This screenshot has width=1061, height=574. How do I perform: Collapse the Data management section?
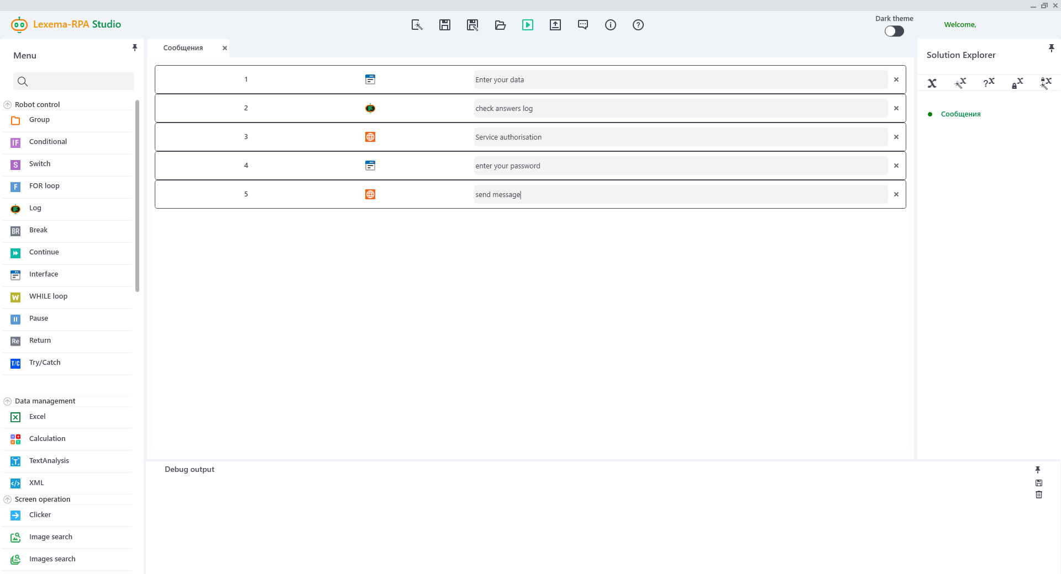click(x=8, y=401)
